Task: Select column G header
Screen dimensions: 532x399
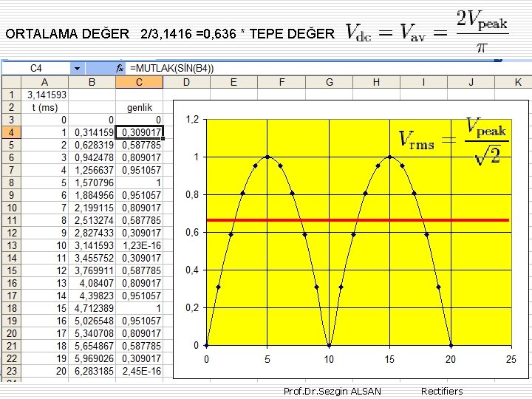Action: [329, 82]
